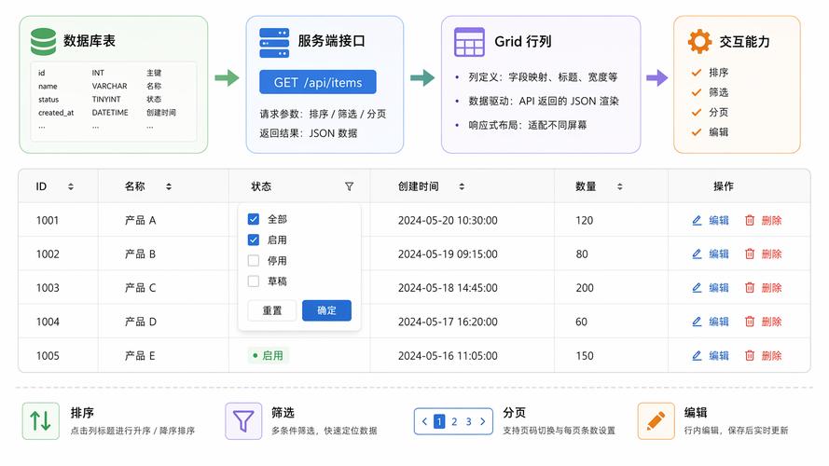Click the cell 产品 C
Image resolution: width=829 pixels, height=466 pixels.
pyautogui.click(x=140, y=288)
